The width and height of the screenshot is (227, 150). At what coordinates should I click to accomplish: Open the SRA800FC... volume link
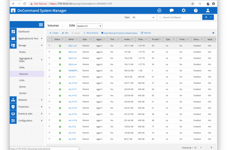(x=74, y=71)
